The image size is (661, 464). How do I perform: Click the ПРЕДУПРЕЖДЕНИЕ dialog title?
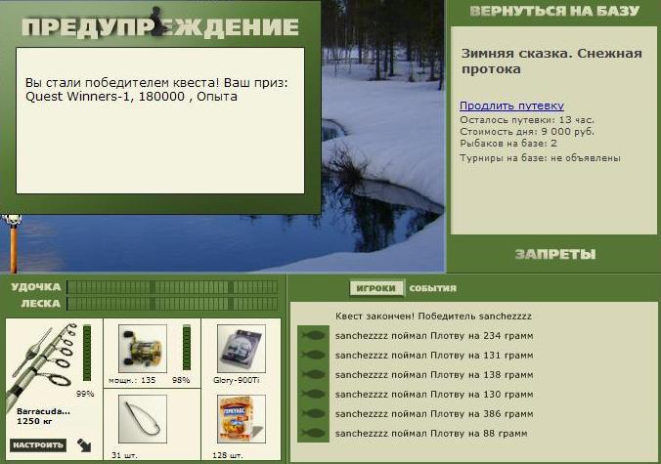pyautogui.click(x=160, y=27)
